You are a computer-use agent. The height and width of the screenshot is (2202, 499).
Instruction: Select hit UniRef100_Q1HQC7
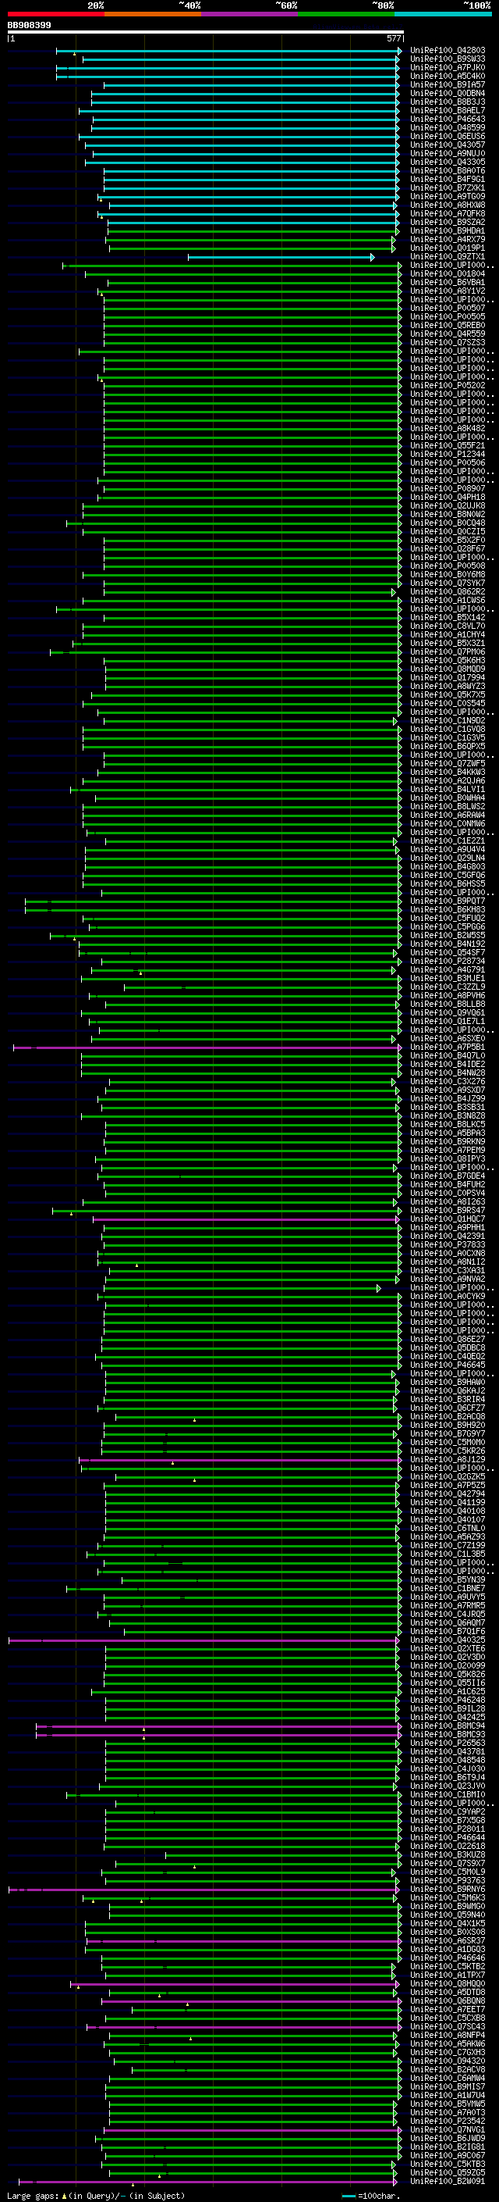click(x=448, y=1219)
